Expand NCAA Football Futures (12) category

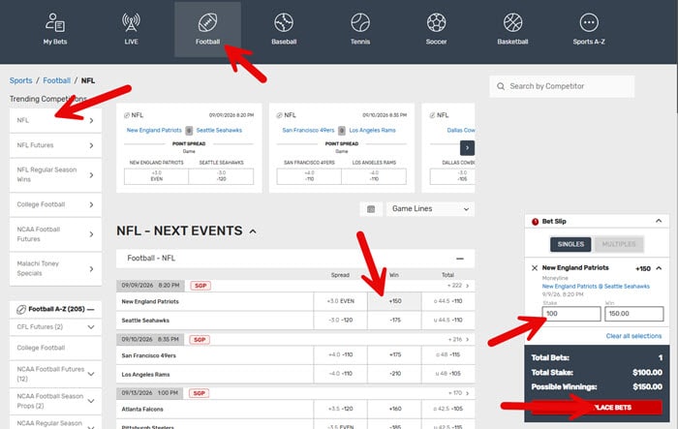[91, 374]
